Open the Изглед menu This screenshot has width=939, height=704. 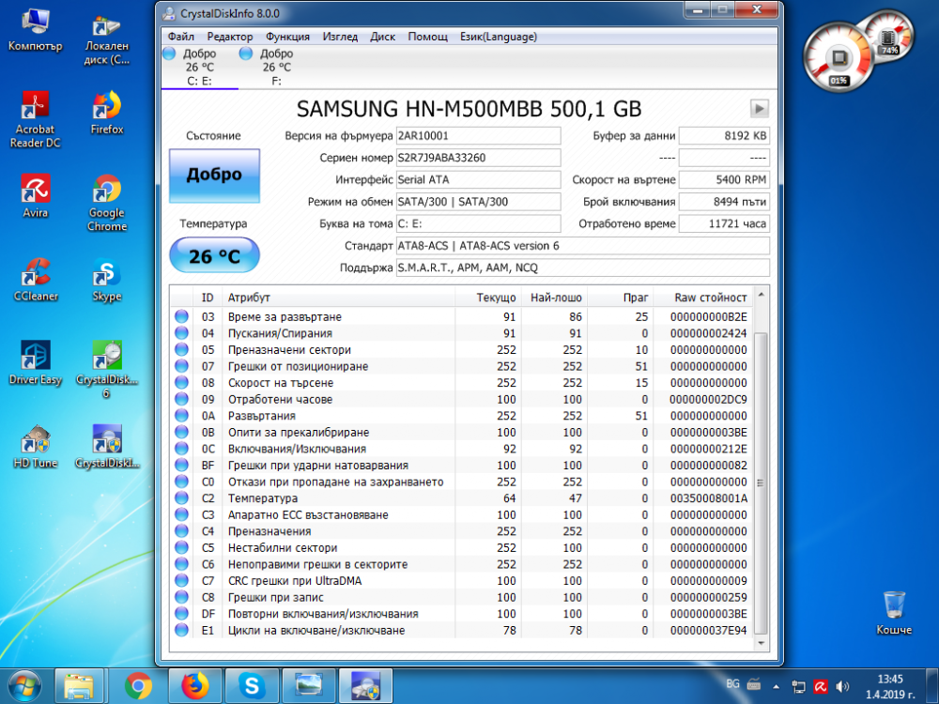point(340,37)
